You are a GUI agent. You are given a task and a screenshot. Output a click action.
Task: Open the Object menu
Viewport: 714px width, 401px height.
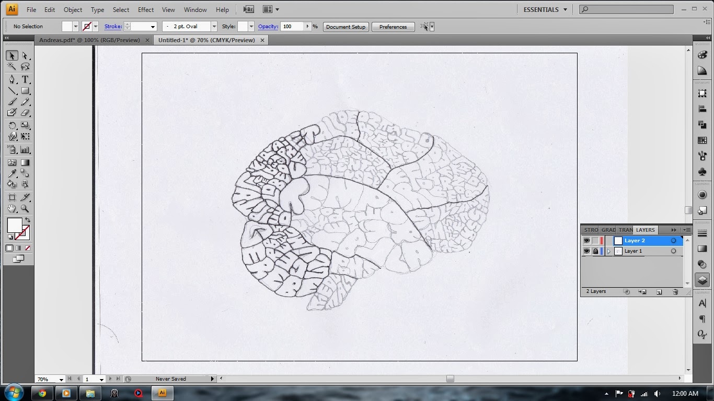point(73,9)
